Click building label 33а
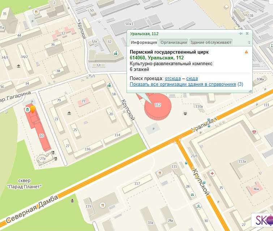 150,223
